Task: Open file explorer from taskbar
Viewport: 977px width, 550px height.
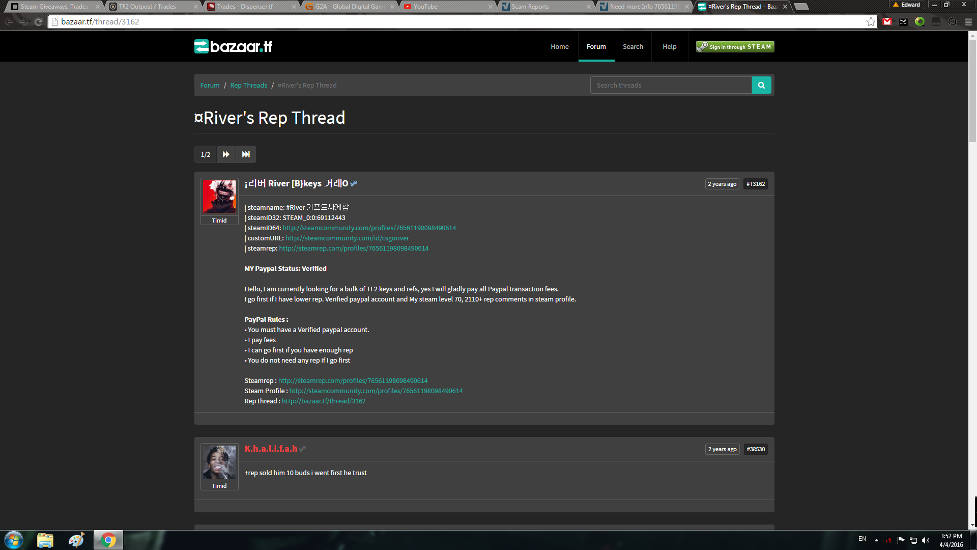Action: [45, 540]
